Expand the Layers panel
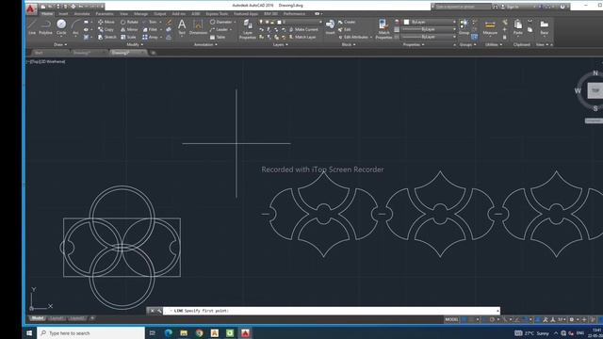Image resolution: width=603 pixels, height=339 pixels. (281, 44)
